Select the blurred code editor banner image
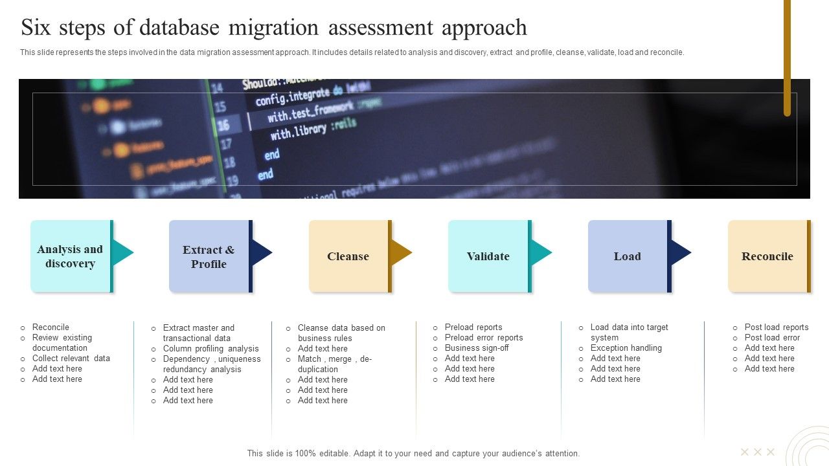829x466 pixels. point(414,139)
